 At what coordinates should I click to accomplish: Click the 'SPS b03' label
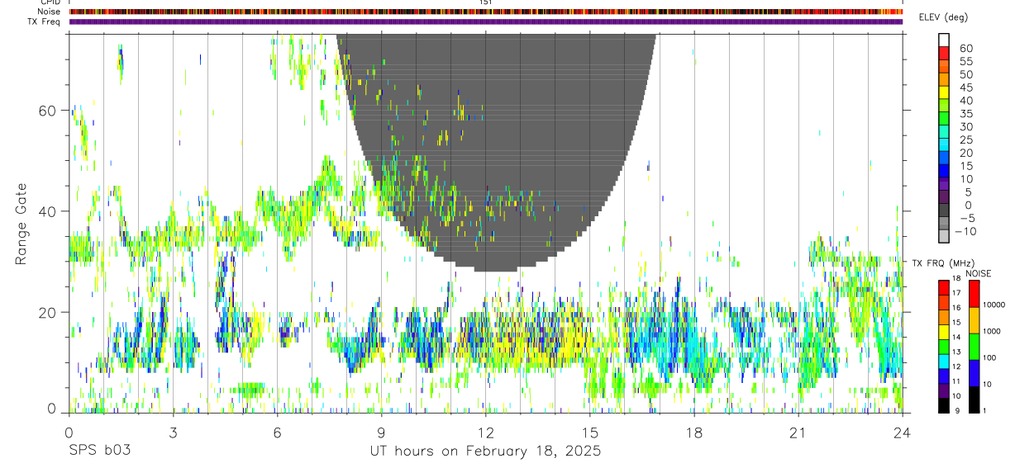(99, 451)
